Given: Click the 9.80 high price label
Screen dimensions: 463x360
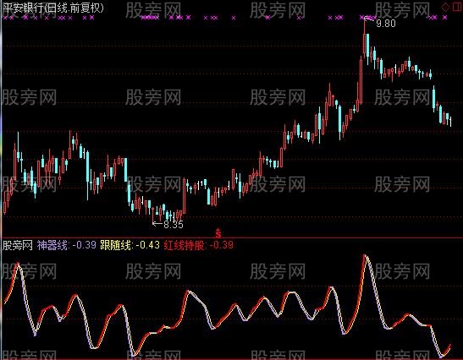Looking at the screenshot, I should point(386,24).
